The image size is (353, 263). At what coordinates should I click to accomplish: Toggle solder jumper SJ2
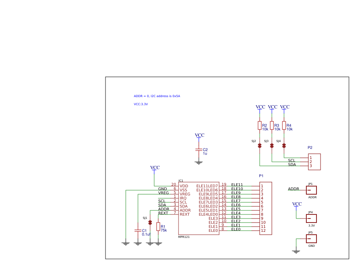click(x=259, y=145)
